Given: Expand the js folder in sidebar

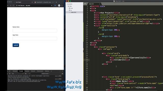Looking at the screenshot, I should click(68, 10).
